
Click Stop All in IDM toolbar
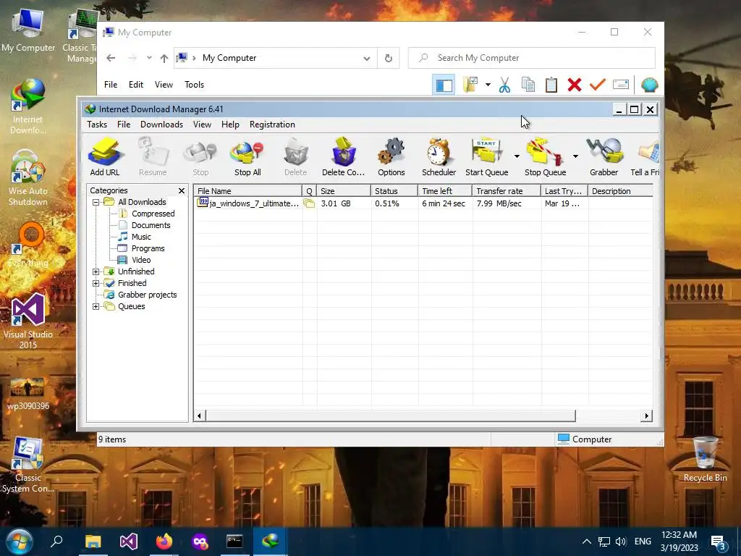[x=247, y=156]
